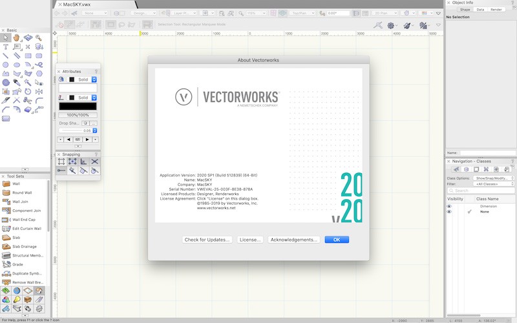Open the fill style Solid dropdown

(82, 79)
